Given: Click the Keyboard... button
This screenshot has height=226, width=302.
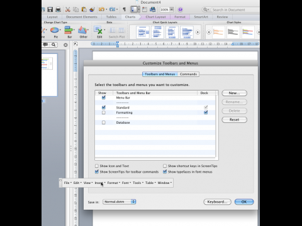Looking at the screenshot, I should pos(217,202).
